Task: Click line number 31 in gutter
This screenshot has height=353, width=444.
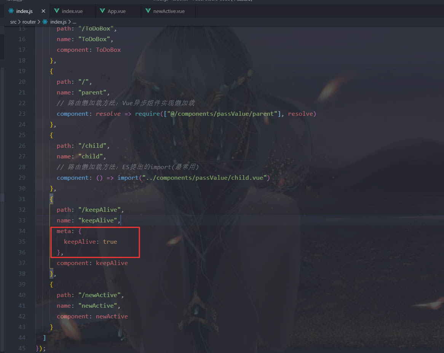Action: [x=22, y=199]
